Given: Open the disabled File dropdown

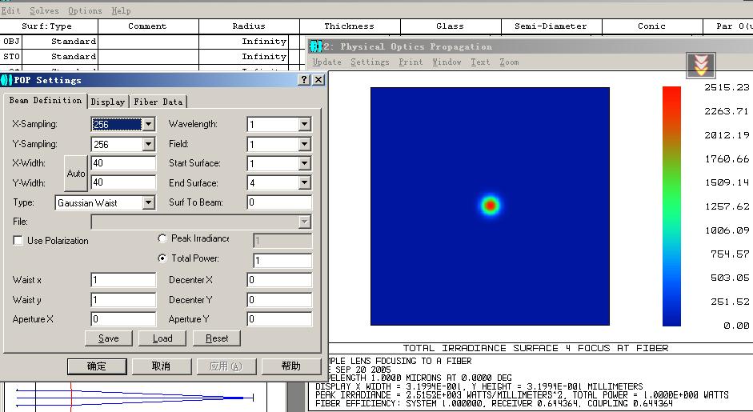Looking at the screenshot, I should point(304,222).
